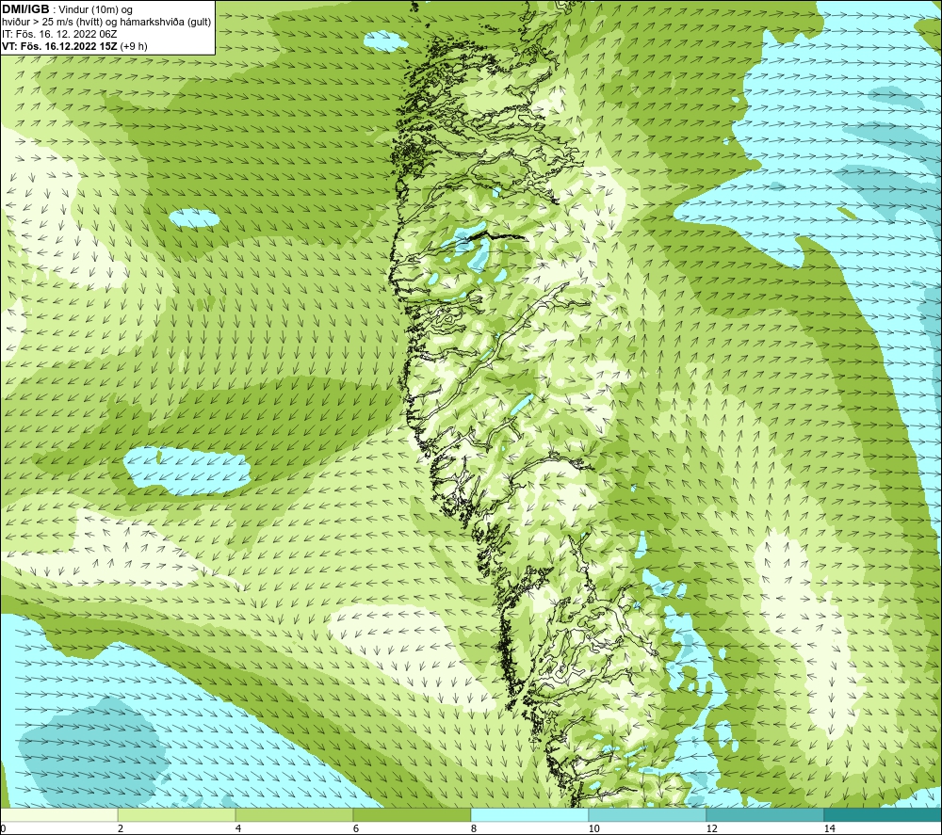Pick the darkest teal swatch above 14
This screenshot has height=835, width=942.
[884, 814]
